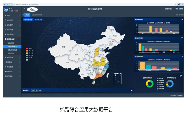
Task: Open the second map view tab beside 覆冰展示图
Action: point(38,20)
